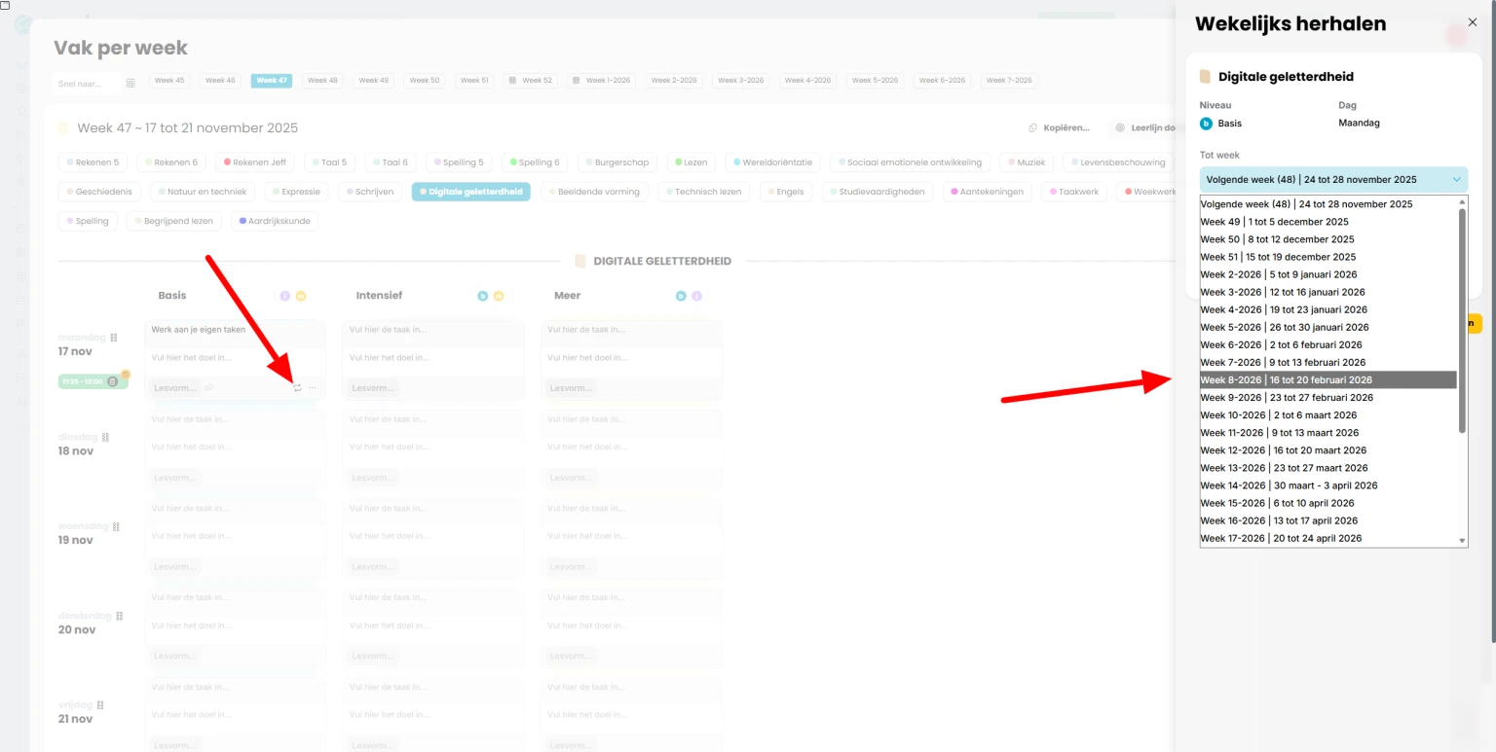Switch to the Week 1-2026 tab

pyautogui.click(x=602, y=81)
